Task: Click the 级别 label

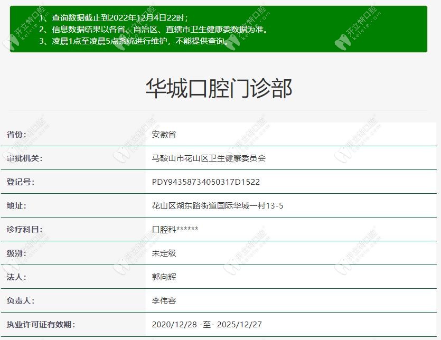Action: tap(16, 253)
